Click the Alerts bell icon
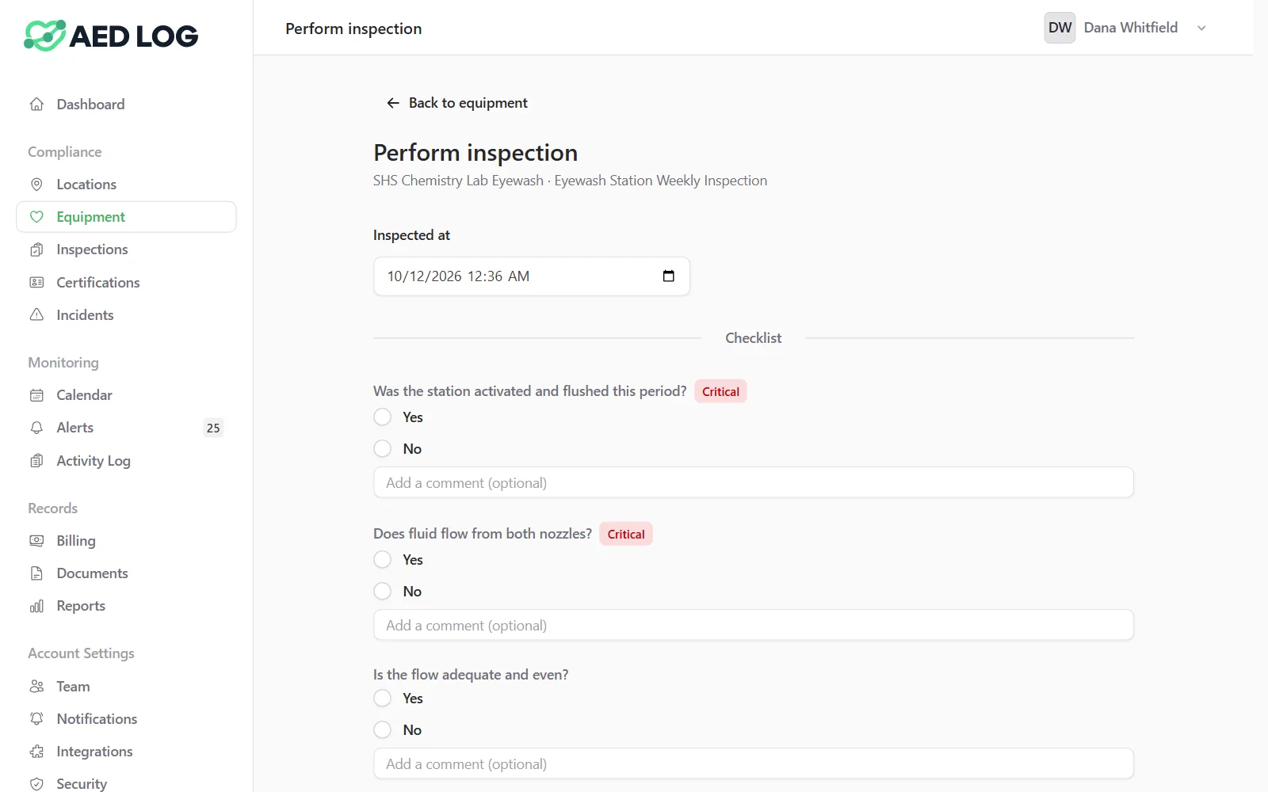 36,428
